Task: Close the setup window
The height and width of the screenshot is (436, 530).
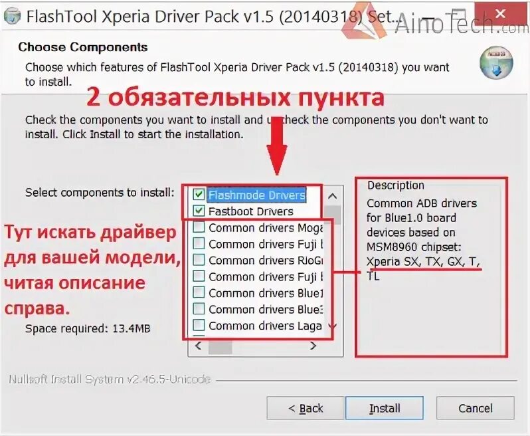Action: click(500, 14)
